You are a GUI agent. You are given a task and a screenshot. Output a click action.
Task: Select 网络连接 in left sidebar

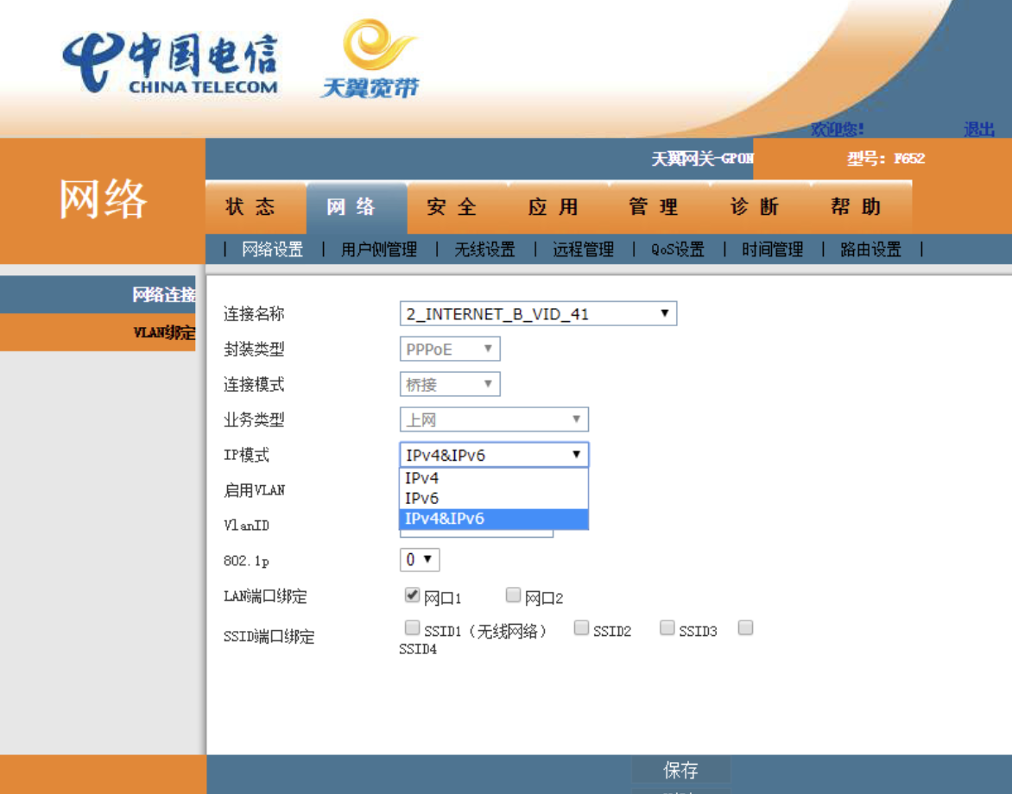pyautogui.click(x=98, y=295)
